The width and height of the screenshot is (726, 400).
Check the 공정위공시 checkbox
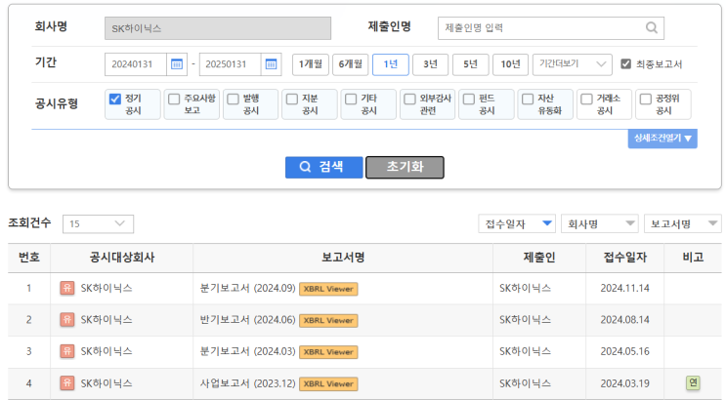(645, 99)
